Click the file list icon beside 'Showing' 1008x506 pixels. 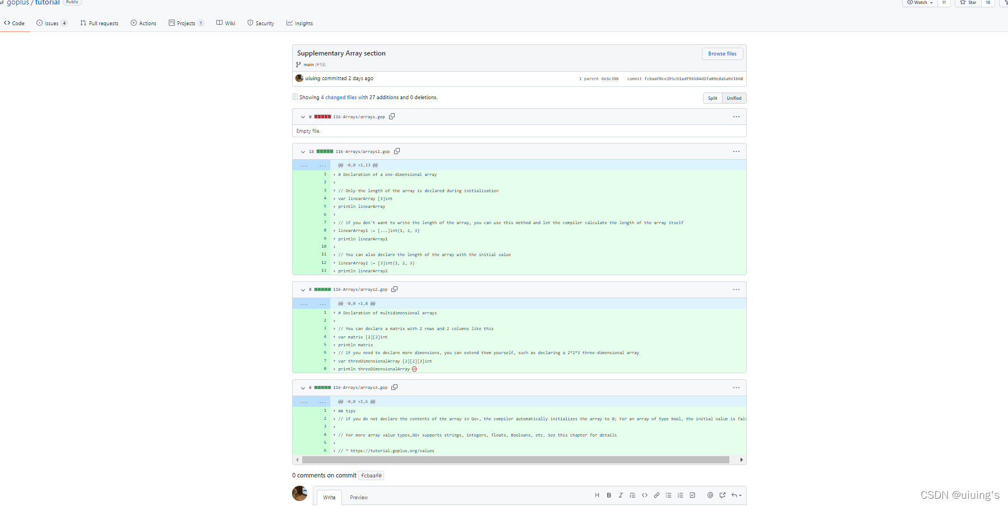295,97
